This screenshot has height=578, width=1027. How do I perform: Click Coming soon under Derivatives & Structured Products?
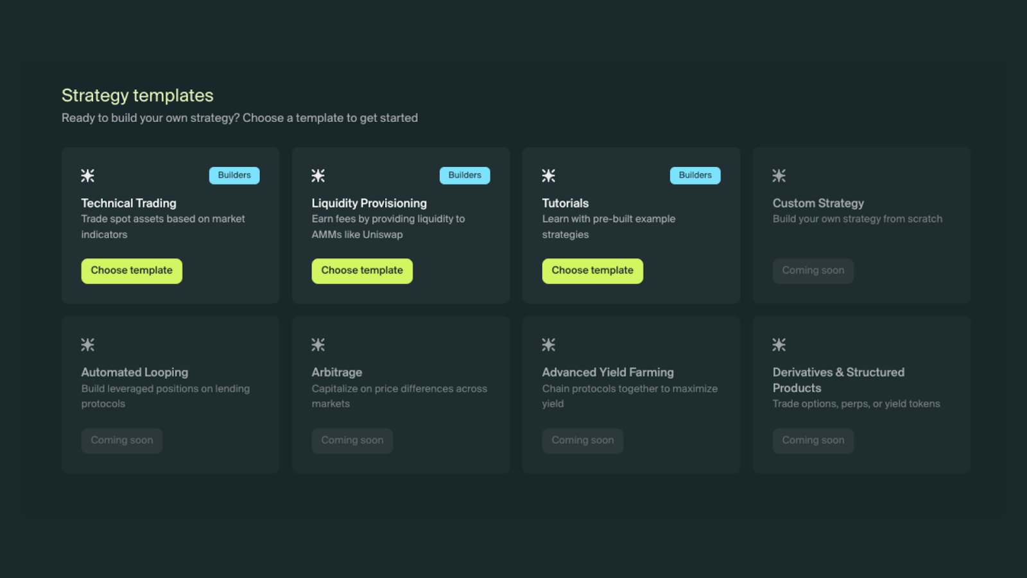point(813,441)
